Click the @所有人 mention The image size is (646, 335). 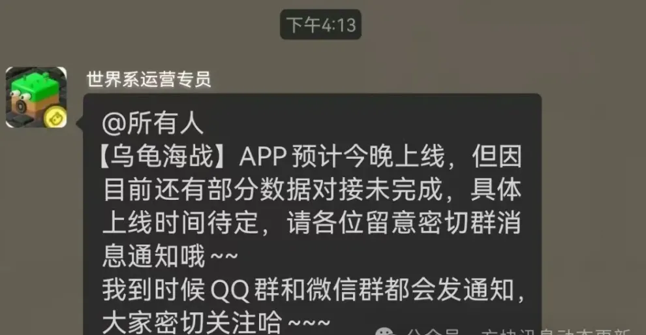click(153, 123)
